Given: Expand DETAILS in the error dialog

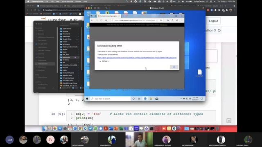Looking at the screenshot, I should click(x=104, y=61).
